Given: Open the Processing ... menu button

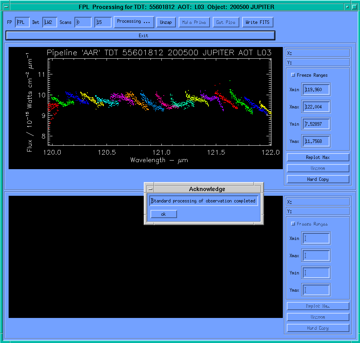Looking at the screenshot, I should coord(134,22).
